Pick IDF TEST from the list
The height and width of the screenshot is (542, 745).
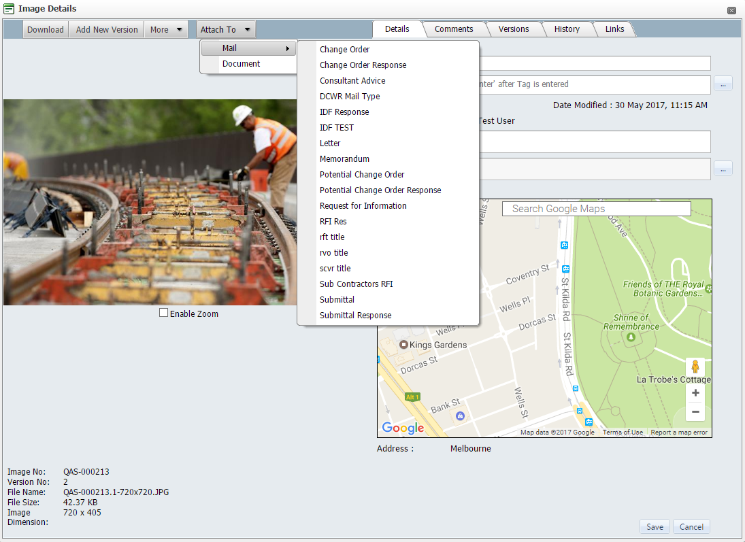coord(336,128)
